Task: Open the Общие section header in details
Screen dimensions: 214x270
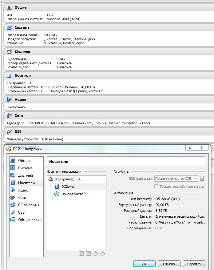Action: click(x=109, y=7)
